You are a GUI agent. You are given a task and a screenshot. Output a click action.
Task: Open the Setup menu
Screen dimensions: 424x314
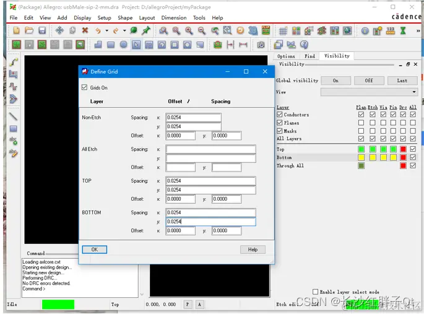[x=104, y=18]
